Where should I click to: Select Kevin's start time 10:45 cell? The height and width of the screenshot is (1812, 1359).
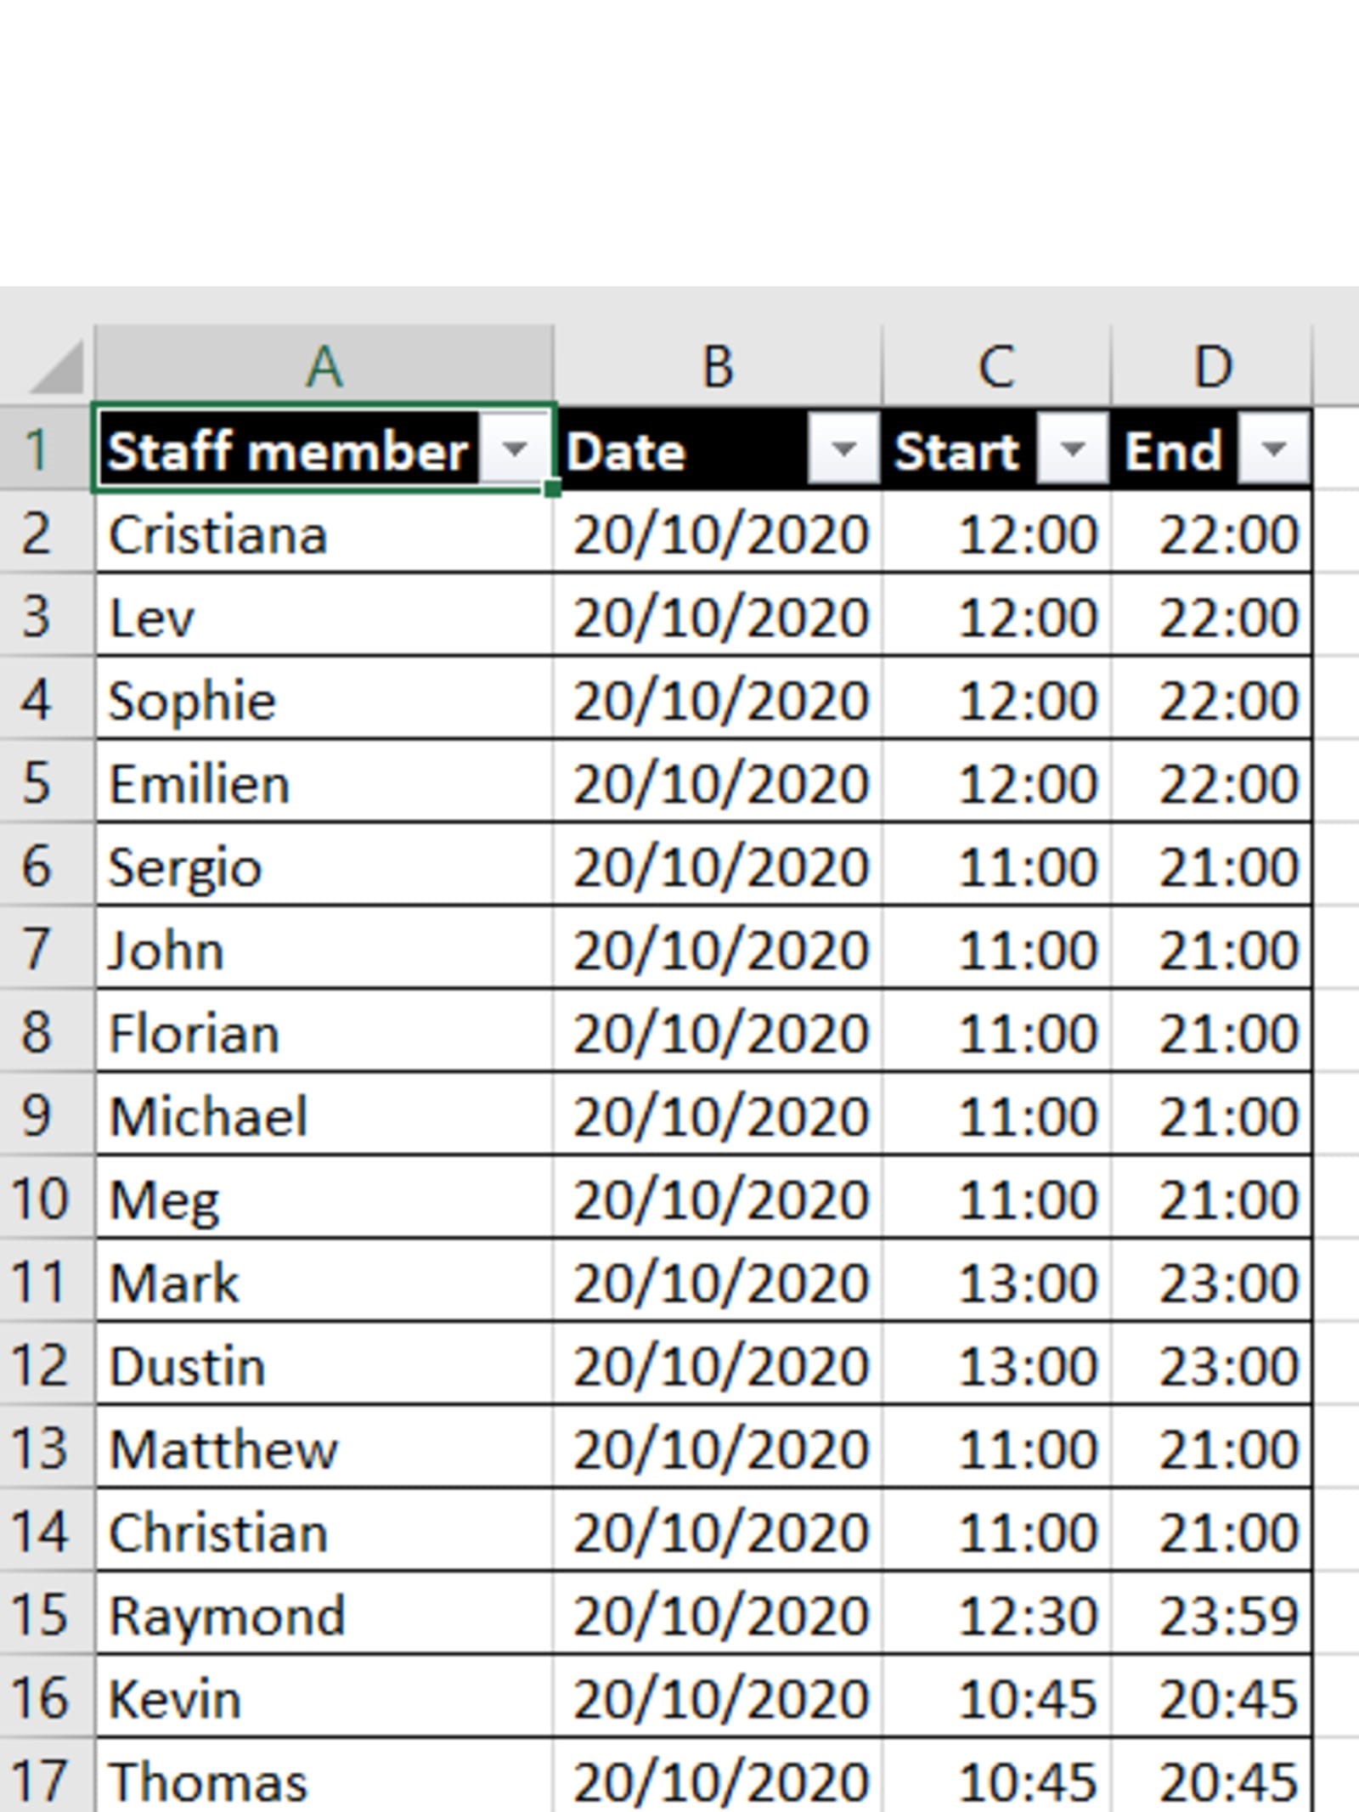996,1698
